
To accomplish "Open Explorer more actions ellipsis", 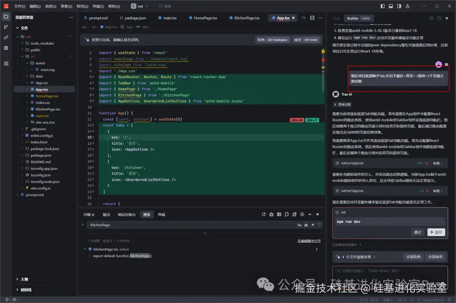I will (71, 17).
